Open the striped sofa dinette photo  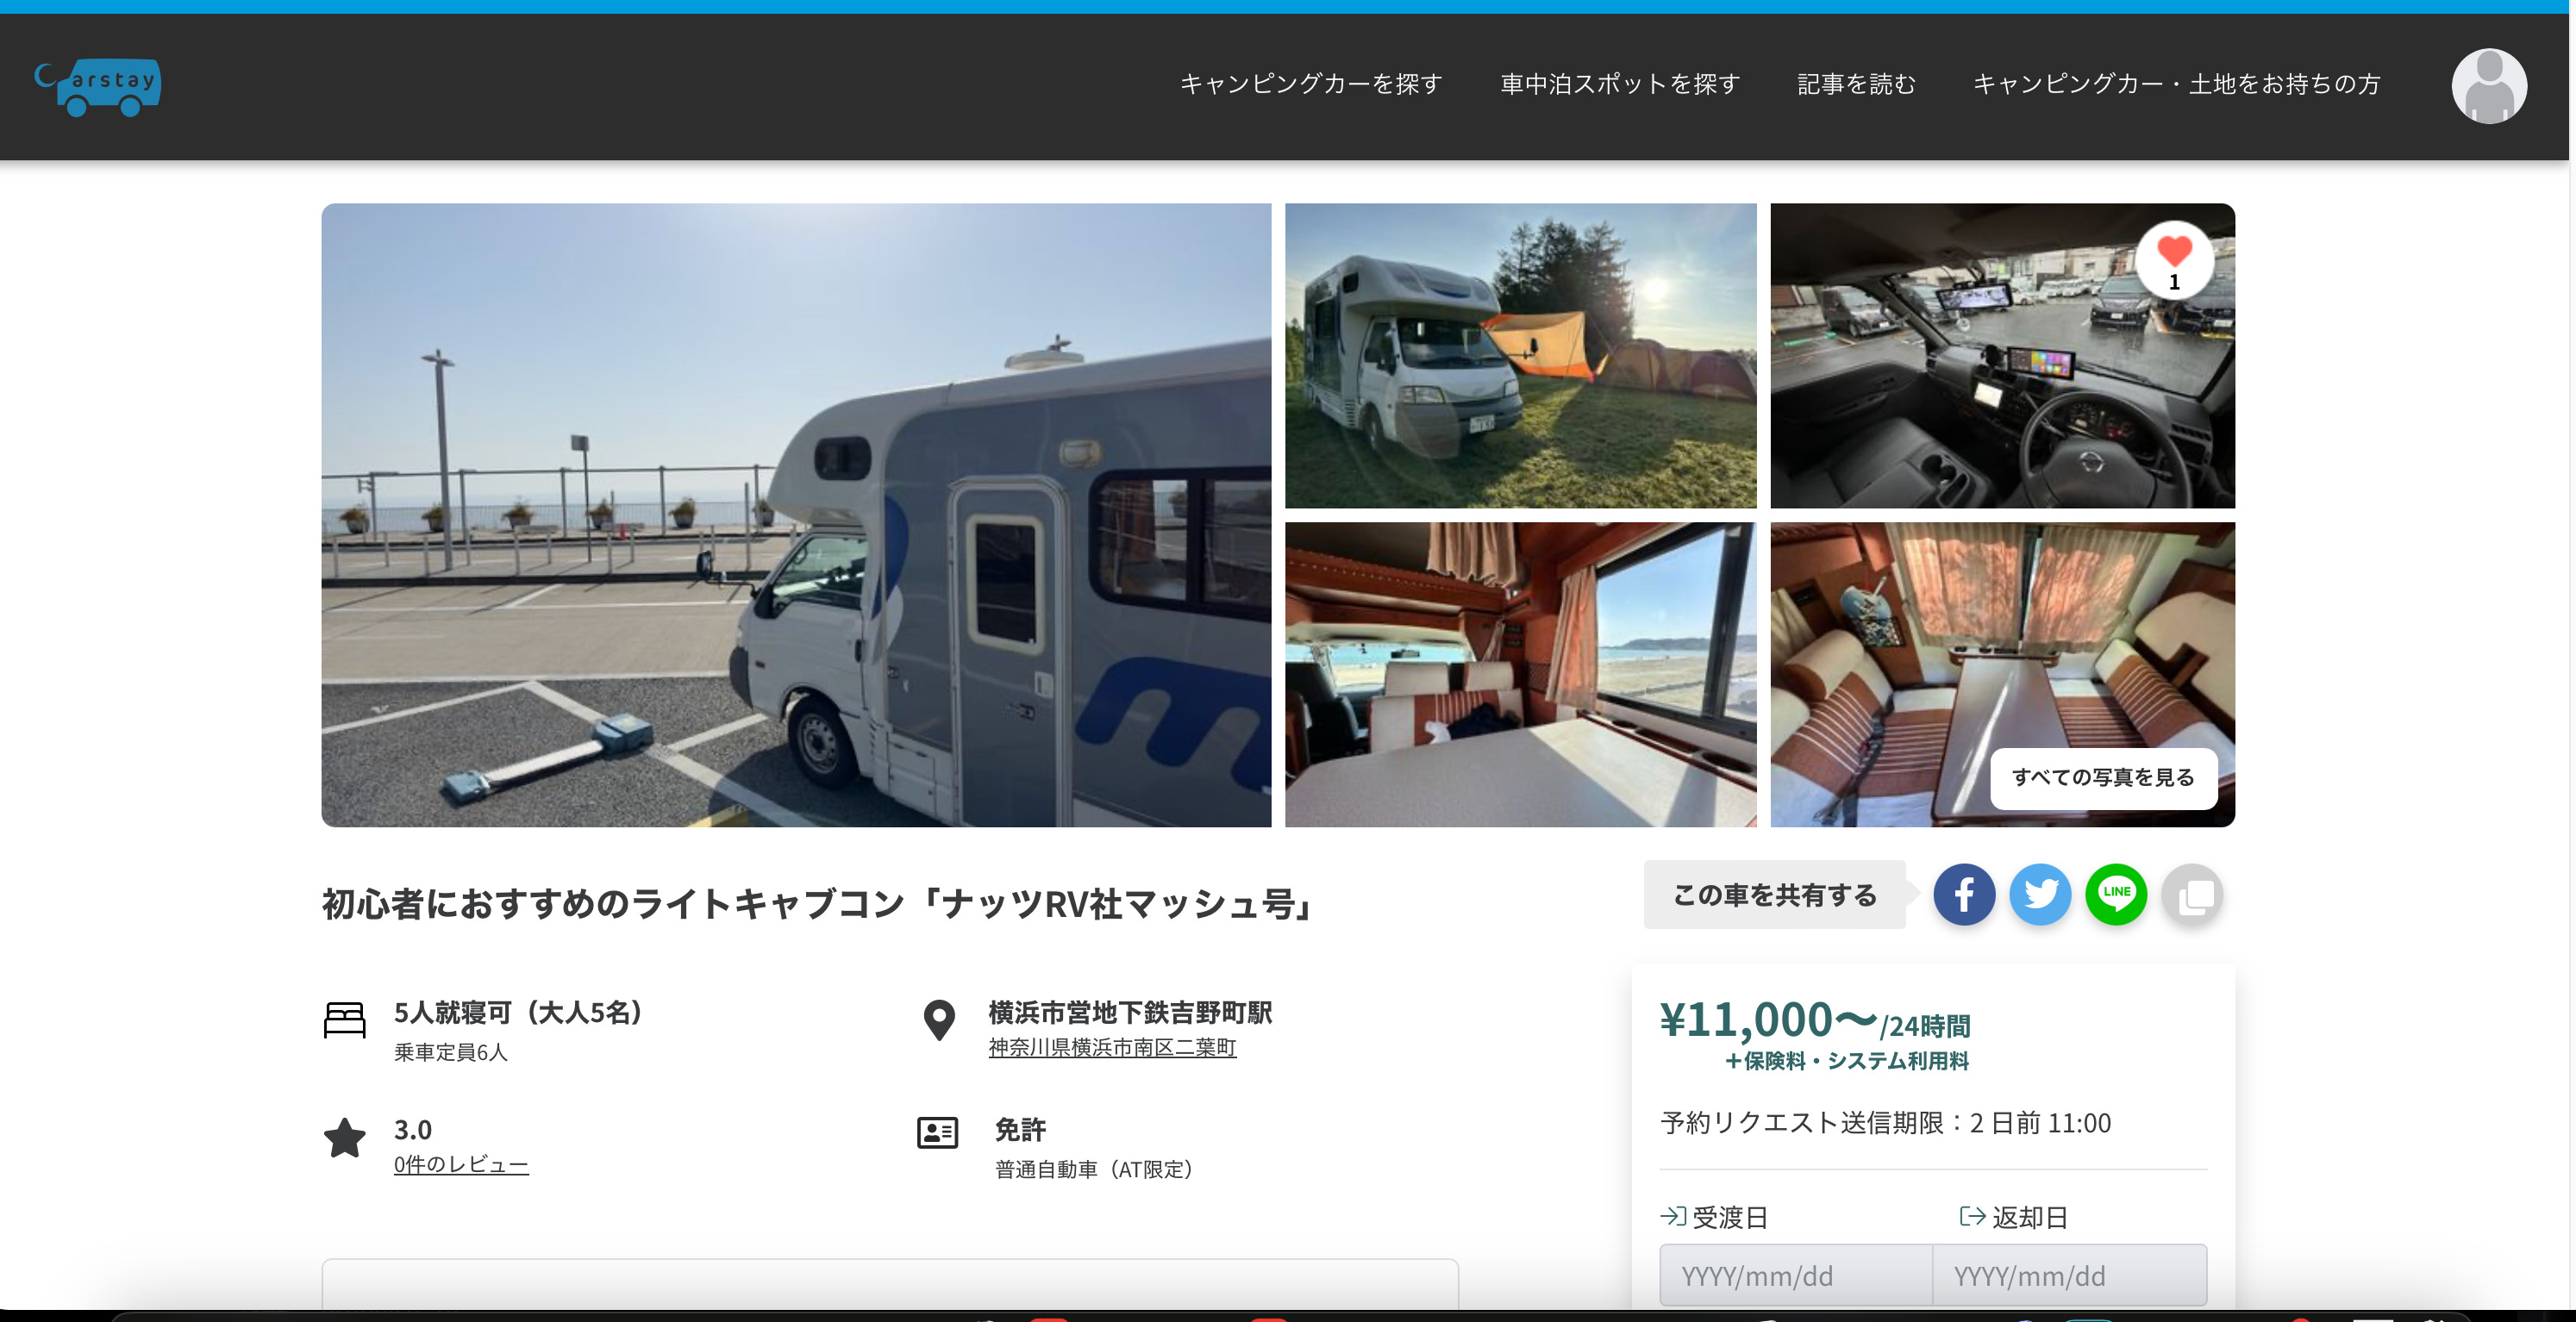tap(2002, 674)
